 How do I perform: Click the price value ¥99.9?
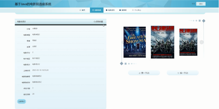point(35,28)
